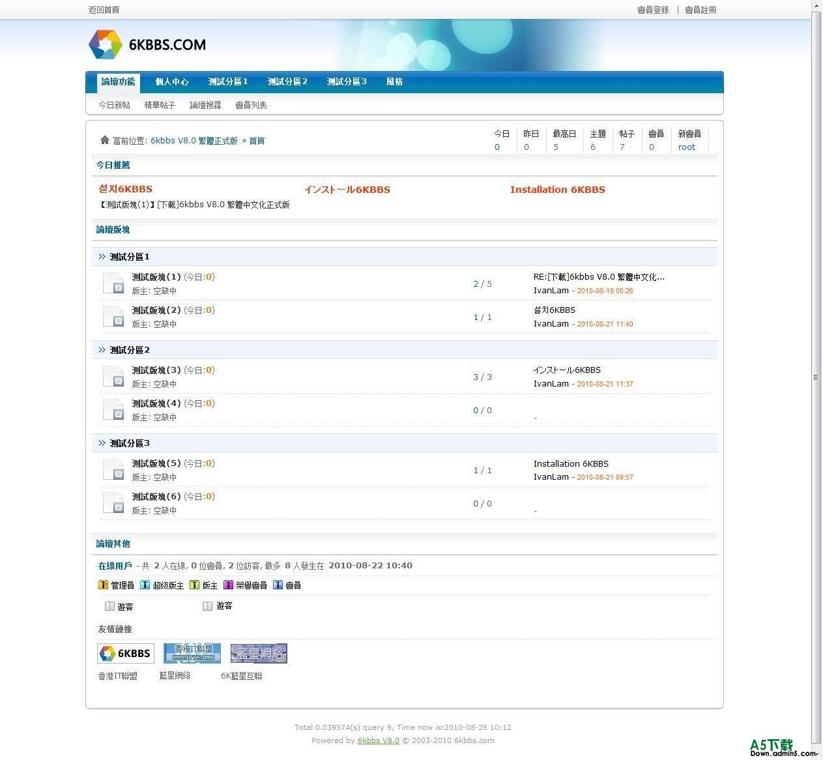823x760 pixels.
Task: Open recommended post Installation 6KBBS in red
Action: pyautogui.click(x=558, y=190)
